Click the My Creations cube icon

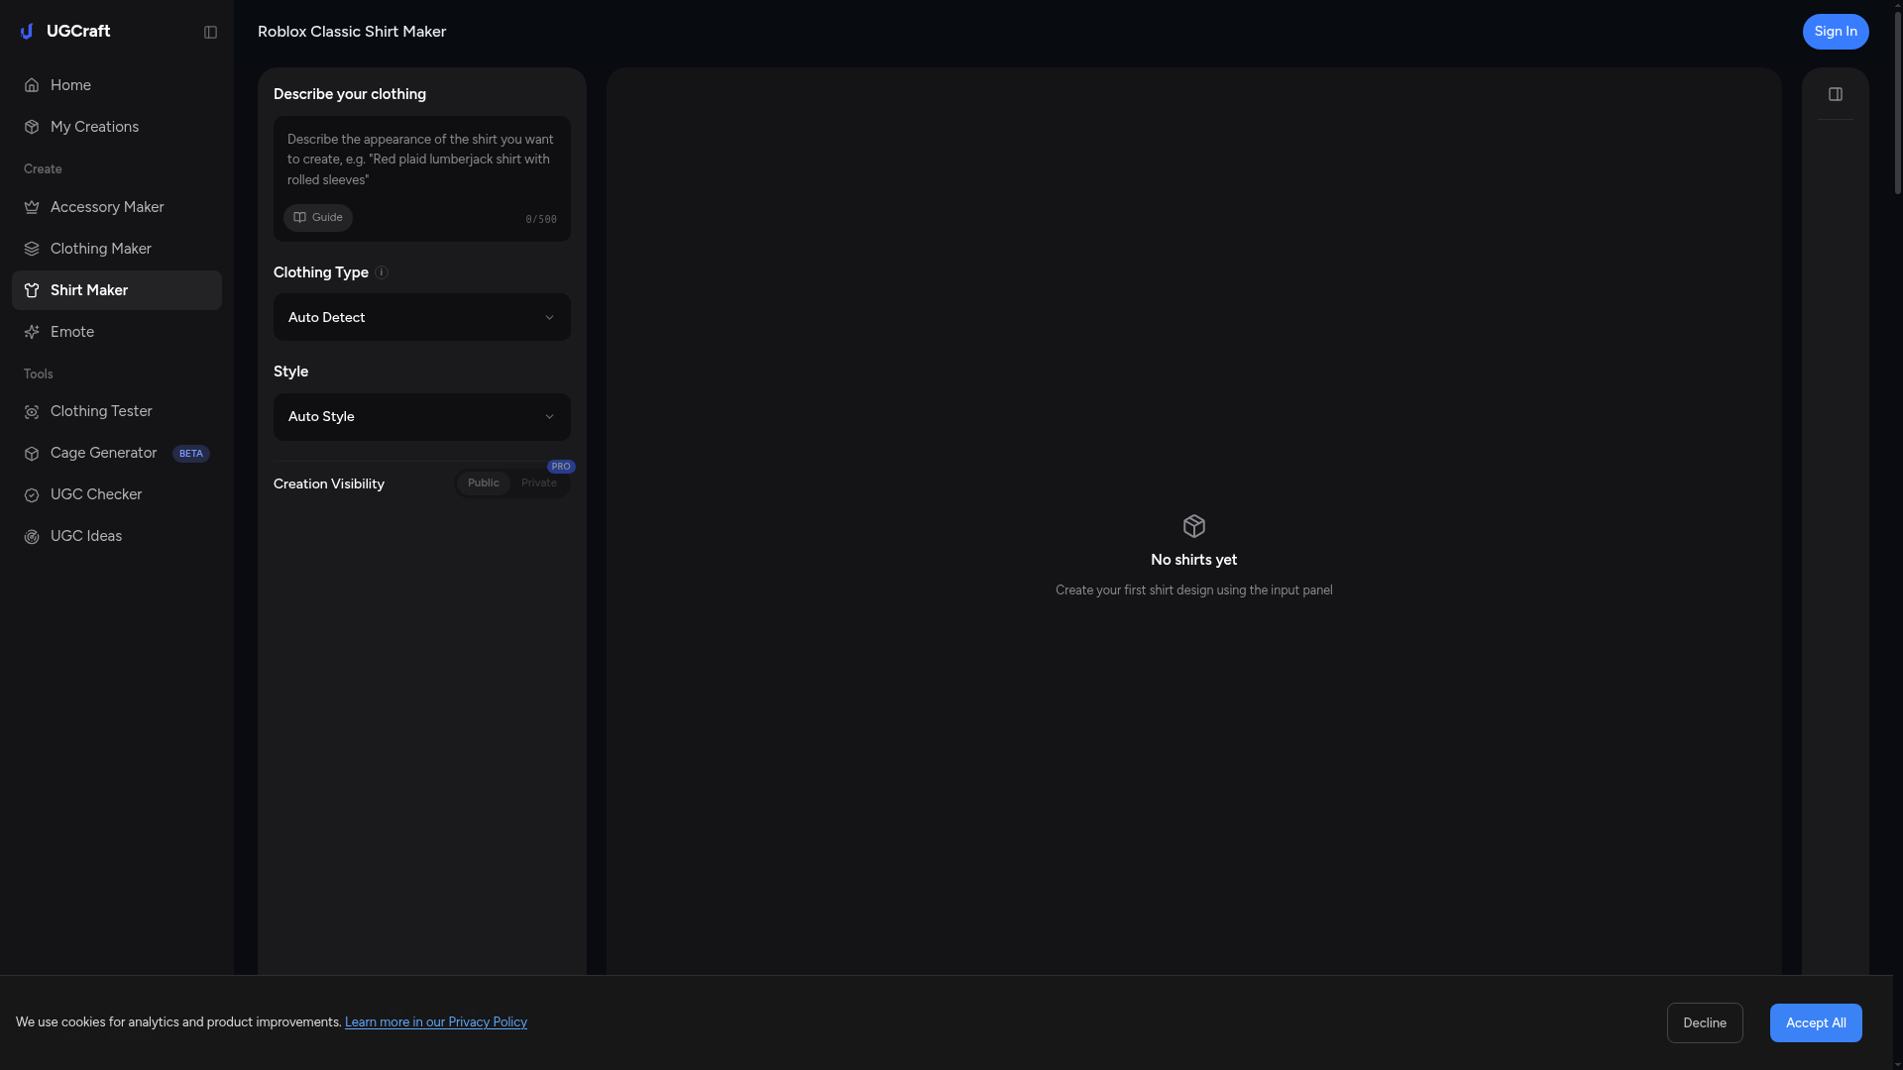coord(32,127)
